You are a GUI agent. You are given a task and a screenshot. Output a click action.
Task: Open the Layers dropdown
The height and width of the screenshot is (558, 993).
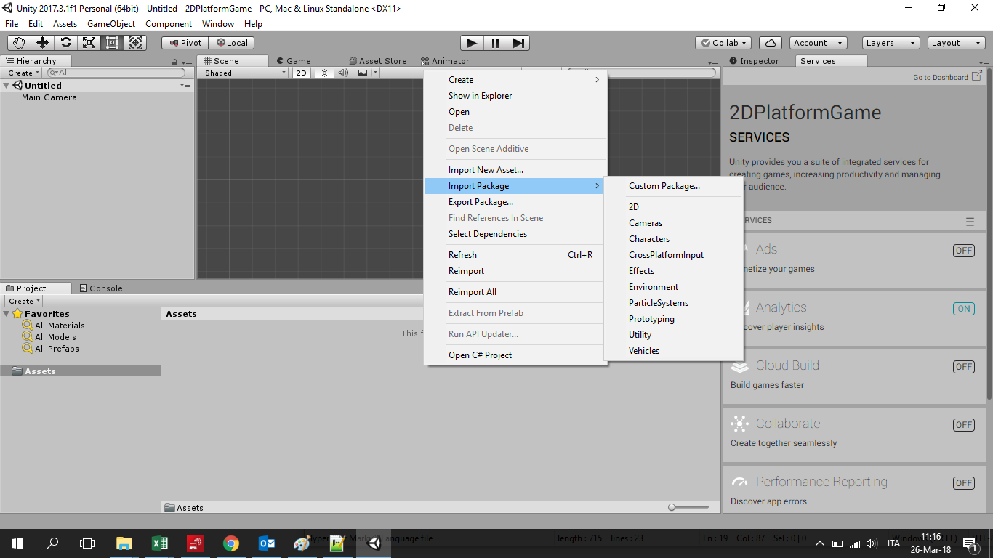891,43
